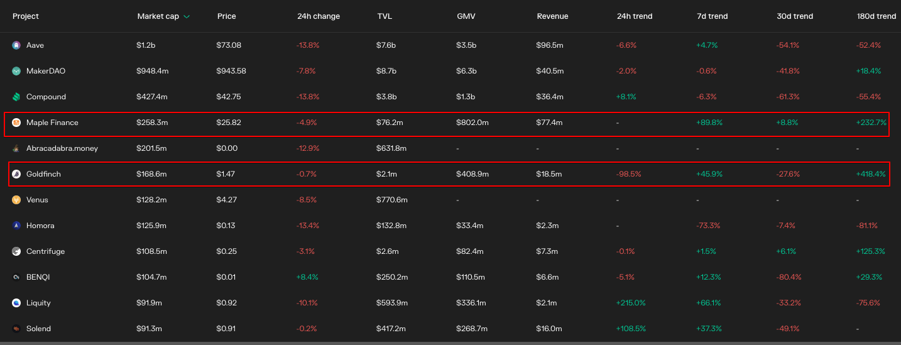Select Compound TVL $3.8b
The height and width of the screenshot is (345, 901).
[386, 97]
